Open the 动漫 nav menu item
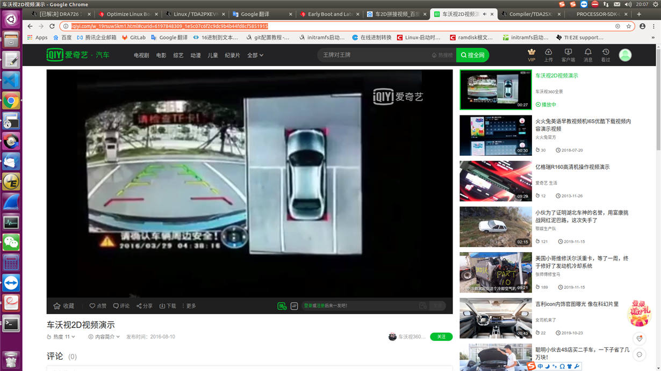Image resolution: width=661 pixels, height=371 pixels. click(x=196, y=55)
